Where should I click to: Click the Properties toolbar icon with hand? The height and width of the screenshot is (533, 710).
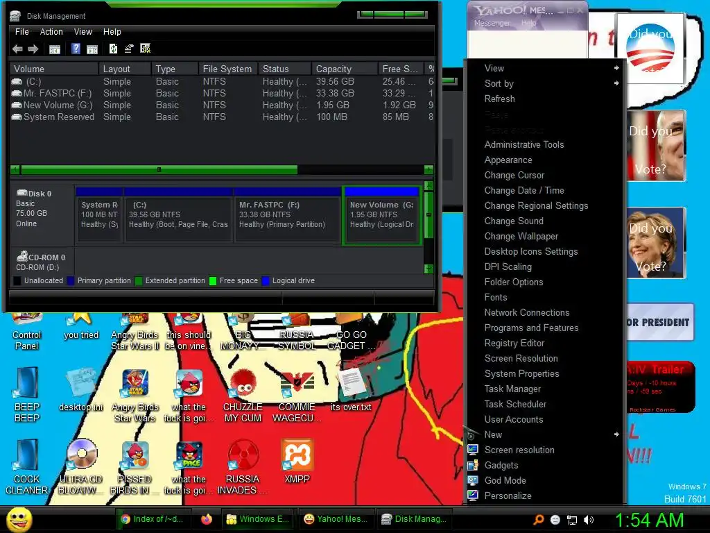pyautogui.click(x=129, y=49)
